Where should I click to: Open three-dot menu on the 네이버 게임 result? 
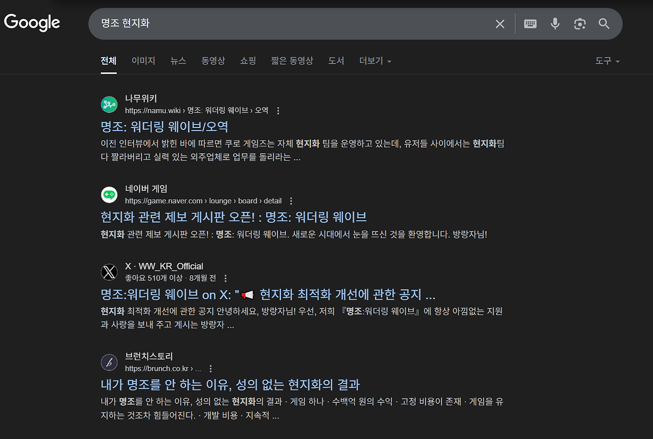point(290,201)
